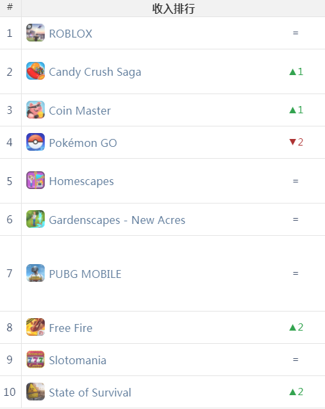Click the Gardenscapes - New Acres link
Image resolution: width=325 pixels, height=409 pixels.
pyautogui.click(x=117, y=220)
